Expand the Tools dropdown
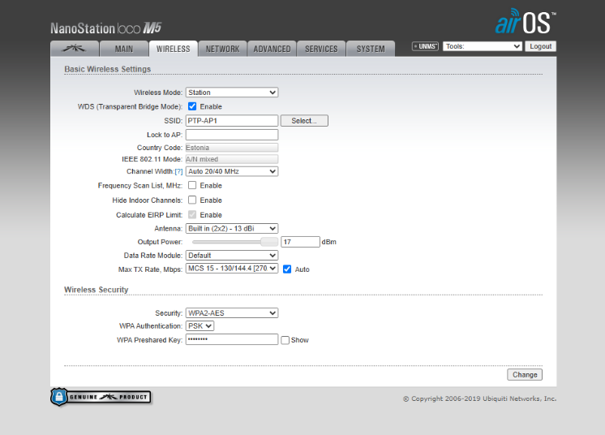The image size is (605, 435). 482,47
